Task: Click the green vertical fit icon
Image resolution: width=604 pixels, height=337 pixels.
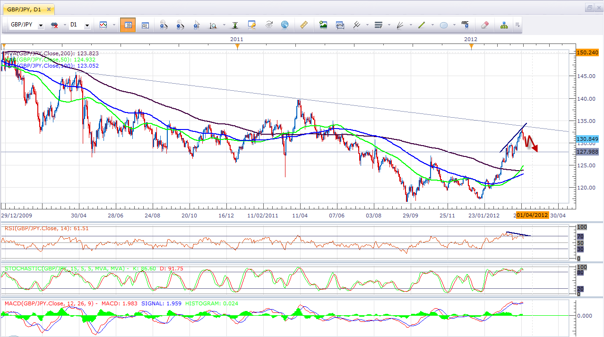Action: (234, 25)
